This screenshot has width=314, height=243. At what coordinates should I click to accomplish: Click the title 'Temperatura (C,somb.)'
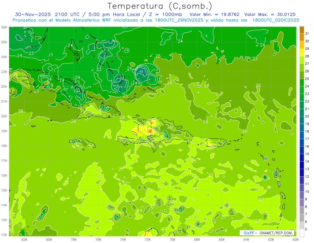(160, 6)
